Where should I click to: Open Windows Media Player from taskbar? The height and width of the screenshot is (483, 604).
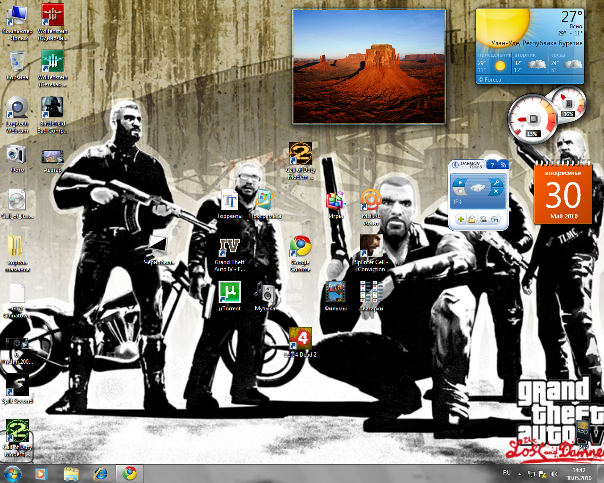[x=42, y=473]
